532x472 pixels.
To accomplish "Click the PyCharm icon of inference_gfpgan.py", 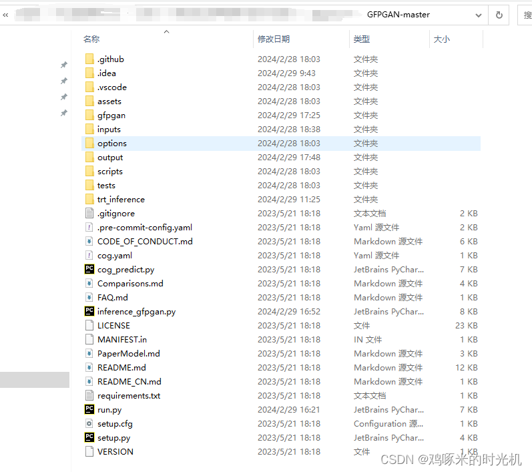I will pos(89,312).
